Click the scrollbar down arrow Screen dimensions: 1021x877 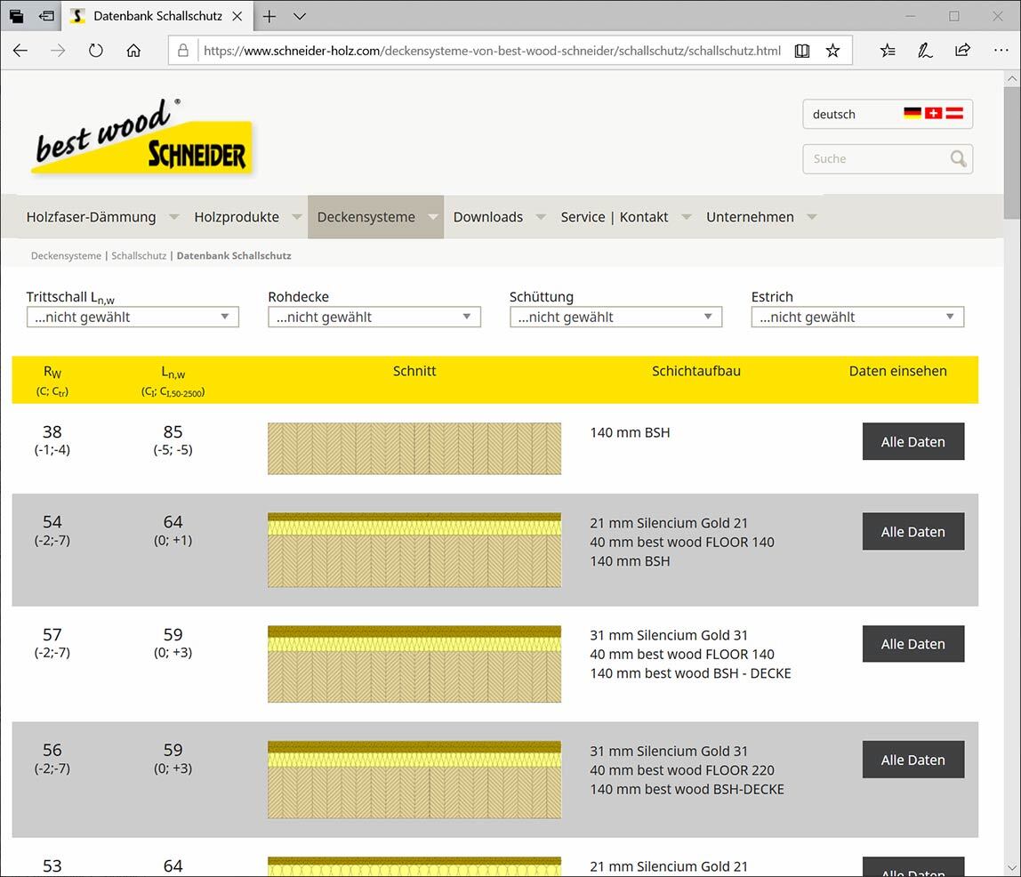pos(1012,868)
